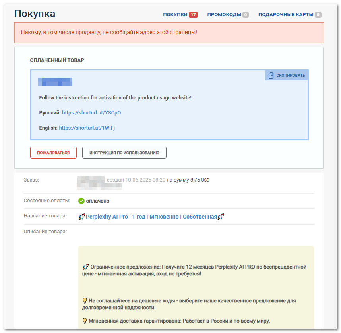The width and height of the screenshot is (341, 333).
Task: Click the 'Русский:' label
Action: coord(50,113)
